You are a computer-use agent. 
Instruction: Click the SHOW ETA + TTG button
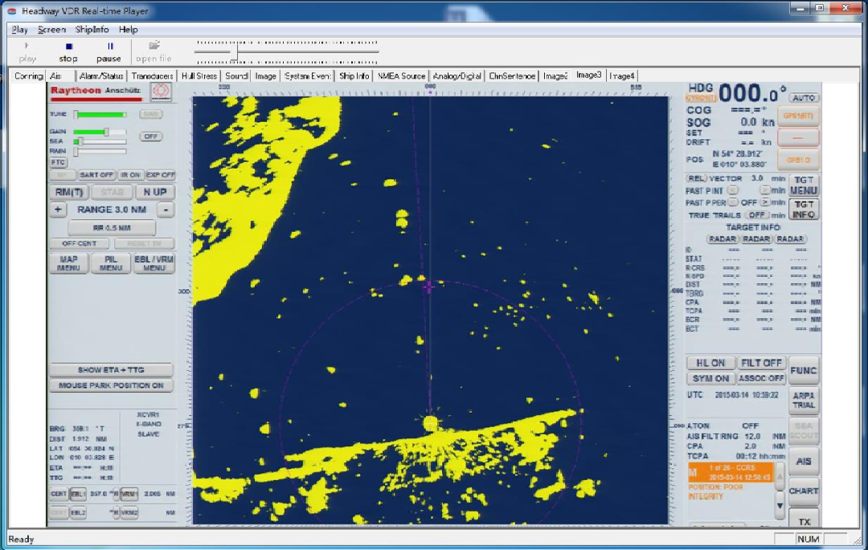pyautogui.click(x=111, y=370)
